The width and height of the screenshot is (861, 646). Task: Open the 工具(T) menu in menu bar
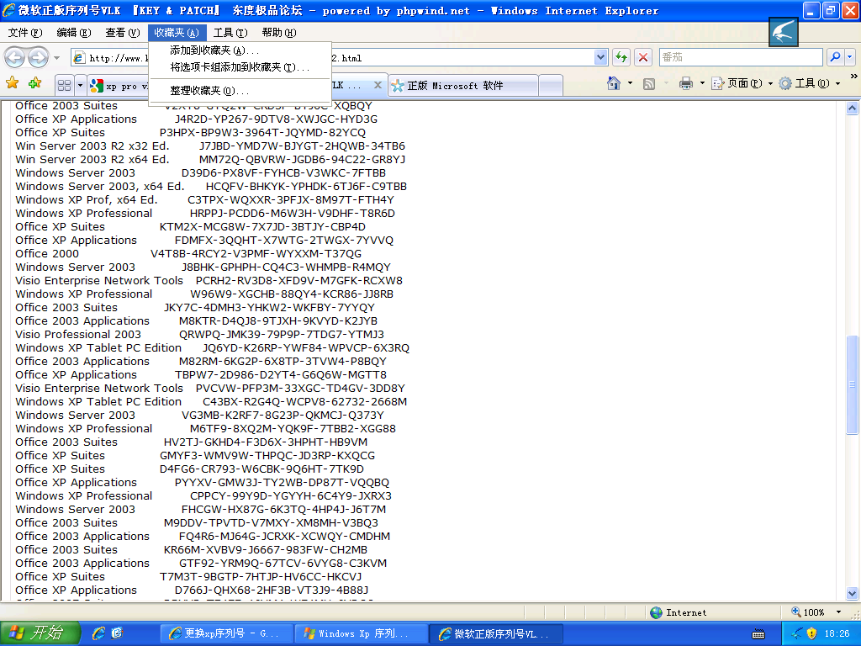230,33
